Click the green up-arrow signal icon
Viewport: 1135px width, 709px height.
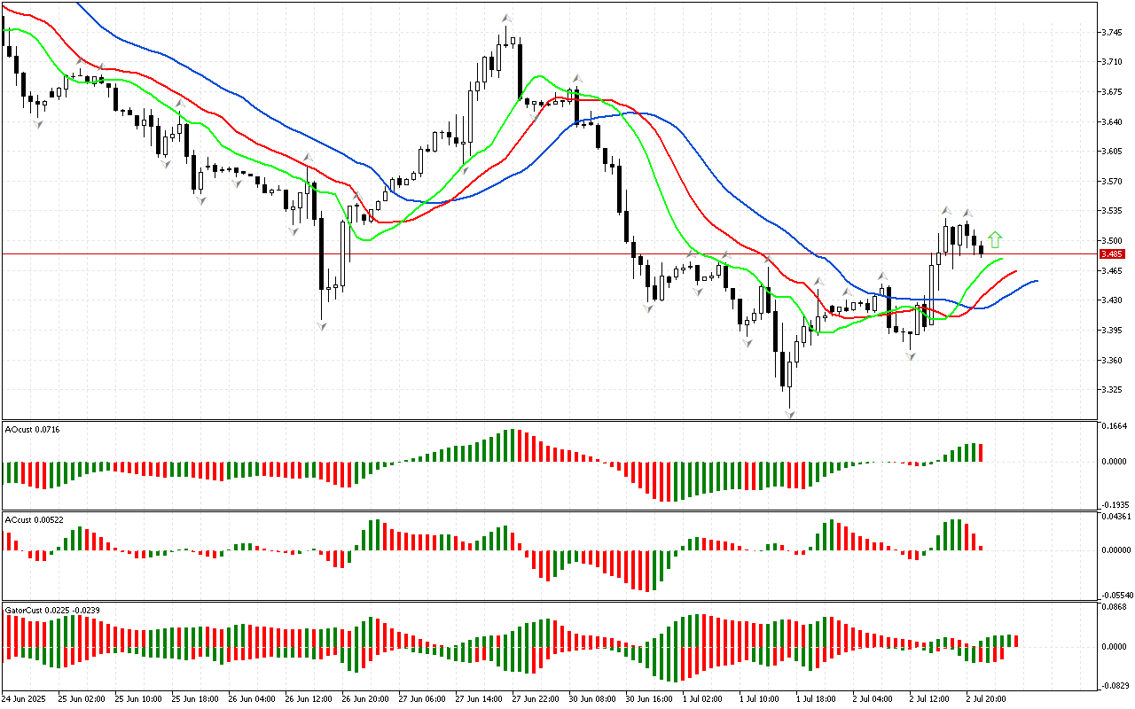[995, 239]
